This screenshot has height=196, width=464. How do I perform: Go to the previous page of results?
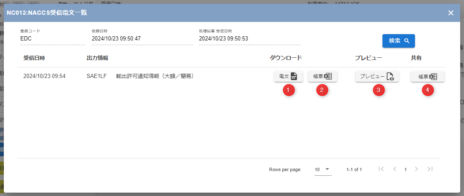pos(395,169)
